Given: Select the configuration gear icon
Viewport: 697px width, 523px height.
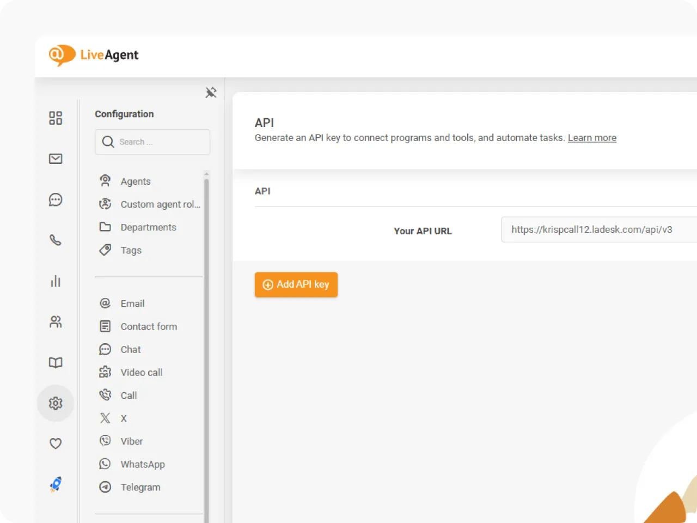Looking at the screenshot, I should [56, 403].
